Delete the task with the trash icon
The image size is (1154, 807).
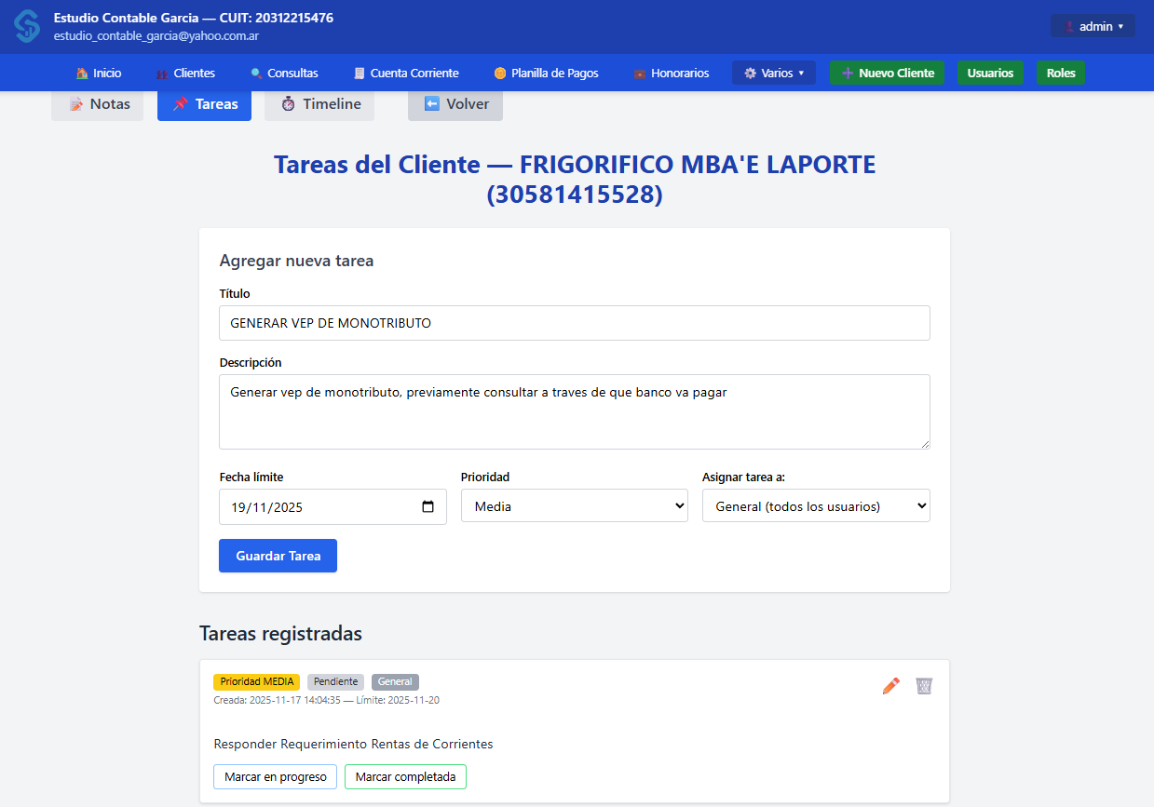click(924, 685)
